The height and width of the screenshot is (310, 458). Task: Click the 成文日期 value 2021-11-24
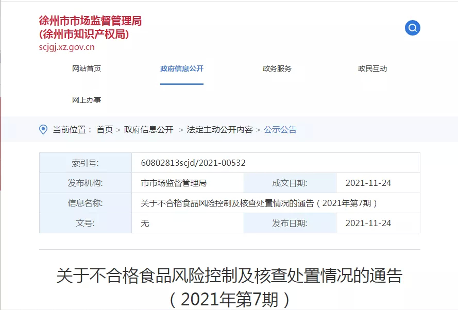pos(368,183)
